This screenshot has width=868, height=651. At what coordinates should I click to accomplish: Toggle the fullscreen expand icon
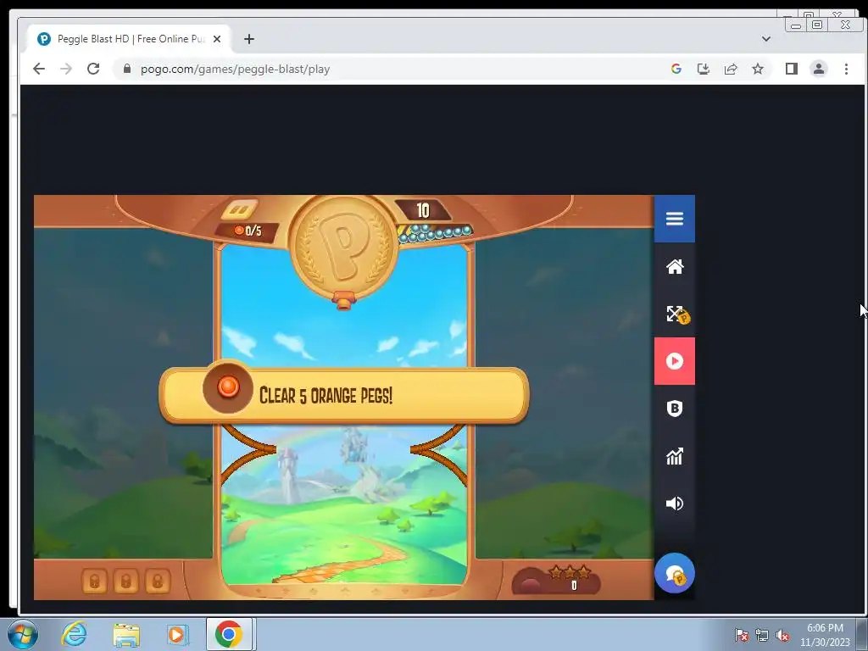point(676,314)
